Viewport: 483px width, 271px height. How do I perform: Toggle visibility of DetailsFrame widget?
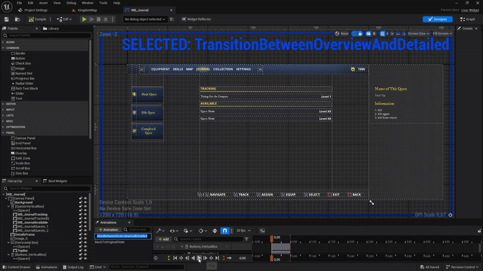[x=85, y=234]
